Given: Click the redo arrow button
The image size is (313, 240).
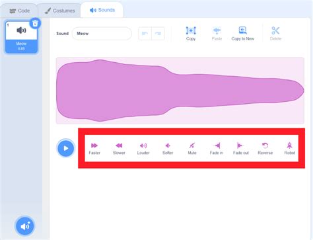Looking at the screenshot, I should tap(158, 34).
